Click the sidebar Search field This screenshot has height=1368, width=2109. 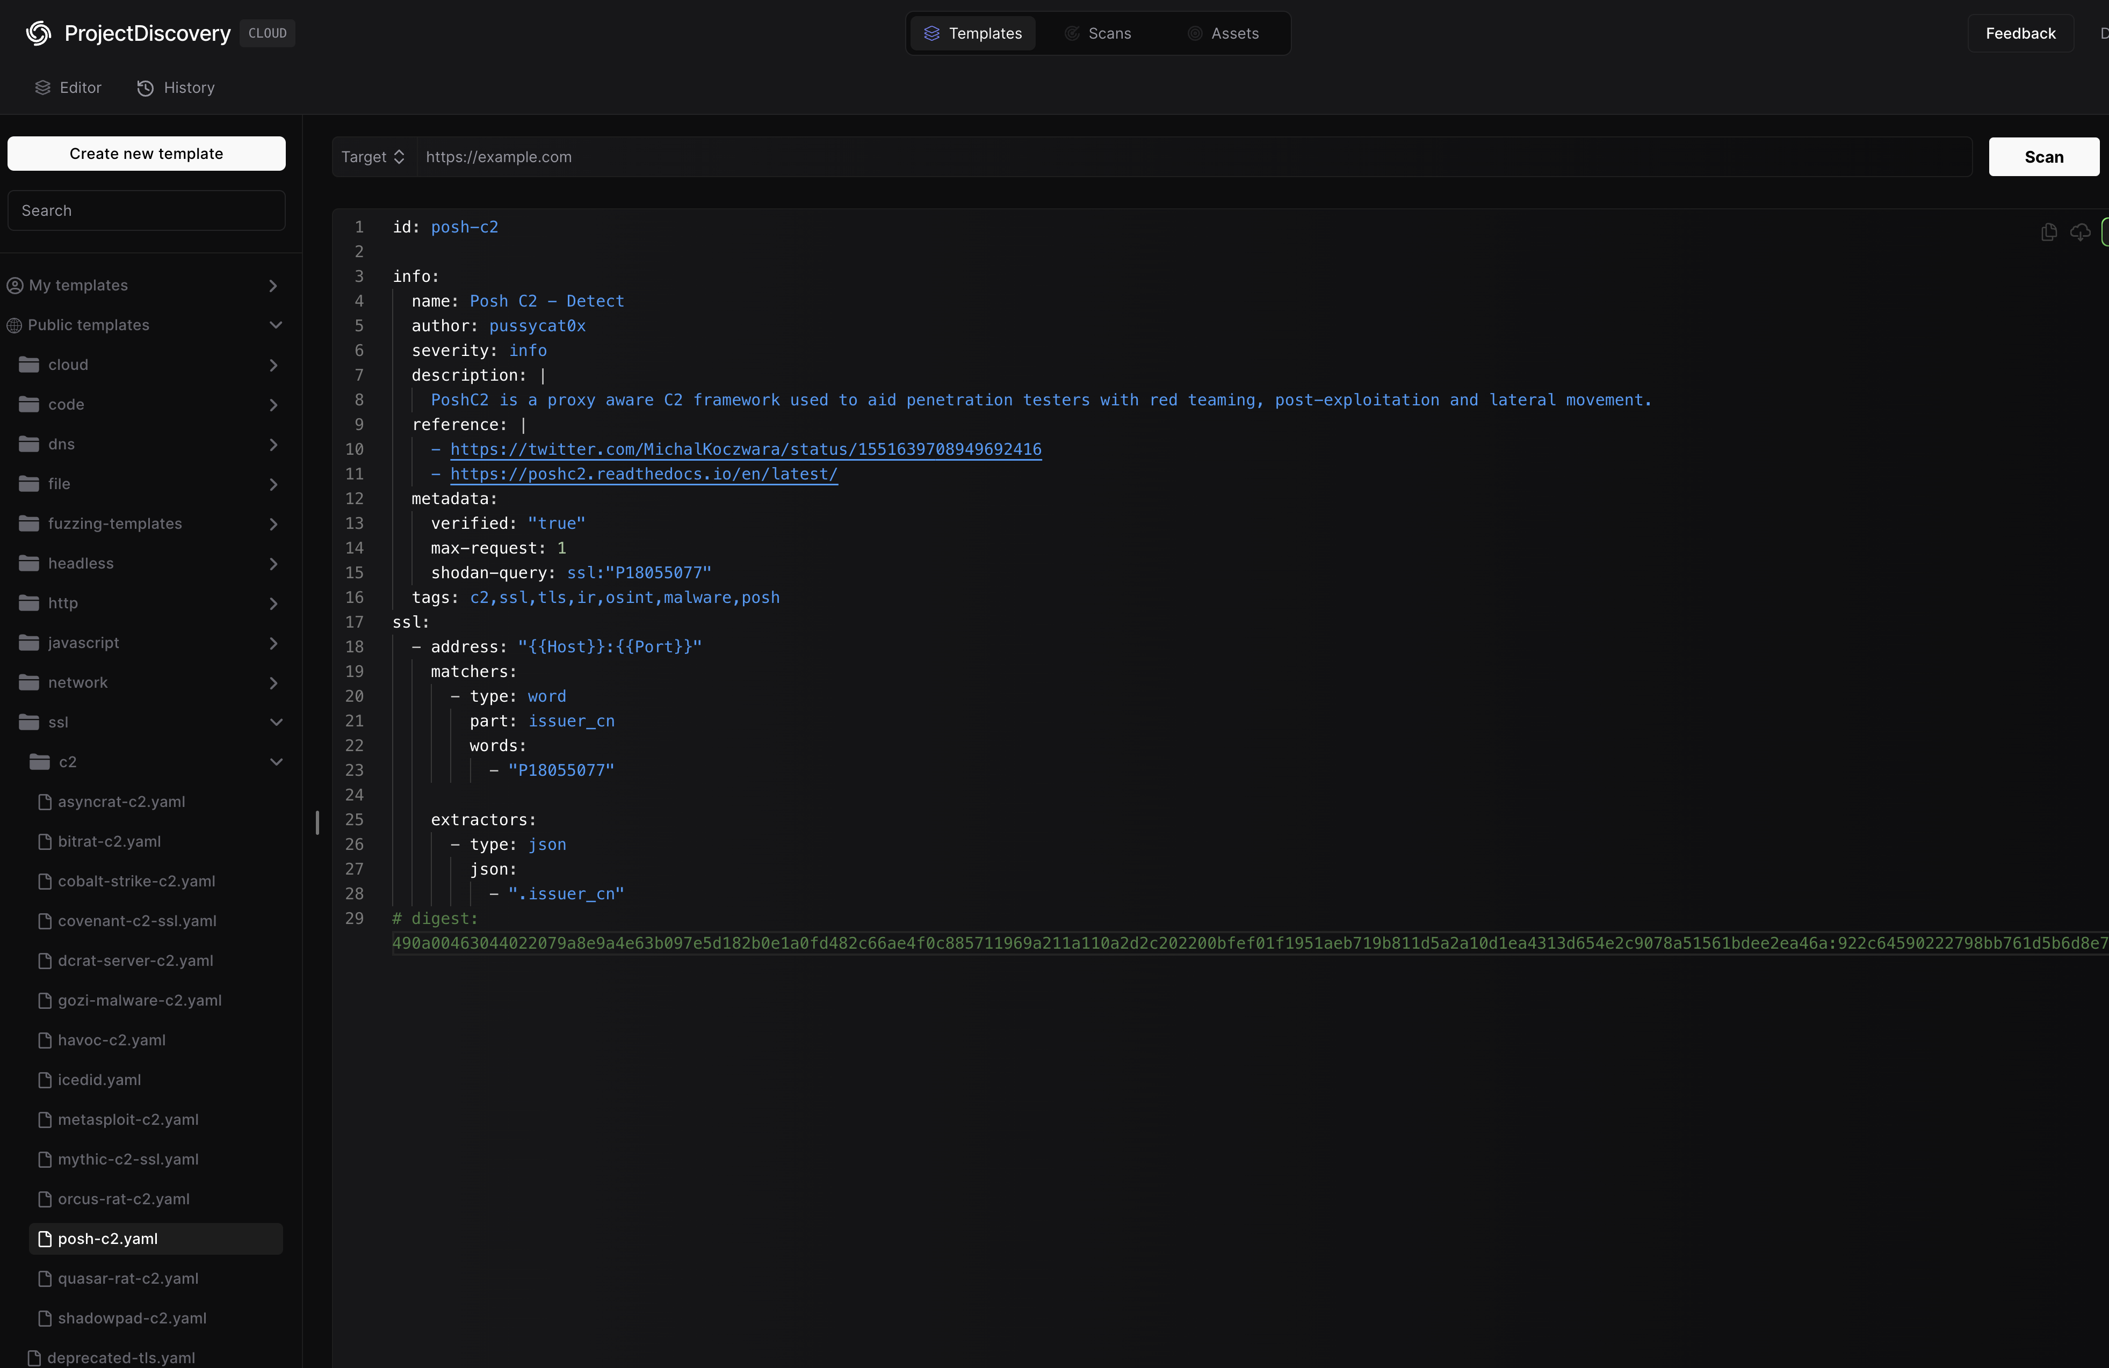click(146, 211)
